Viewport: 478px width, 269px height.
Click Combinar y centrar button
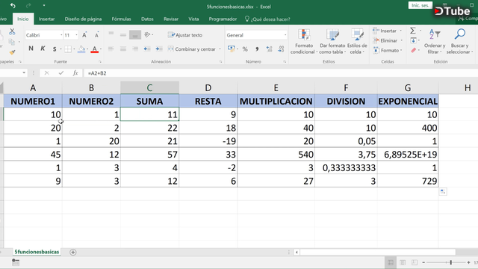pyautogui.click(x=192, y=49)
